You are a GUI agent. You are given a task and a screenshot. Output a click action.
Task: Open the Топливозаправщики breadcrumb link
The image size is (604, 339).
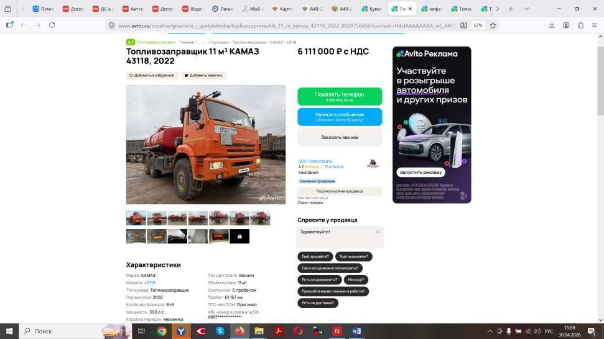click(x=249, y=42)
